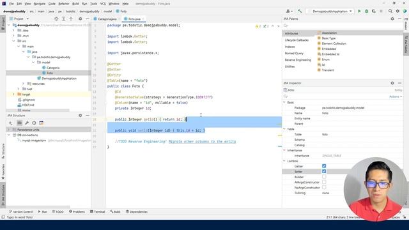Viewport: 409px width, 230px height.
Task: Expand the target folder in Project tree
Action: coord(13,94)
